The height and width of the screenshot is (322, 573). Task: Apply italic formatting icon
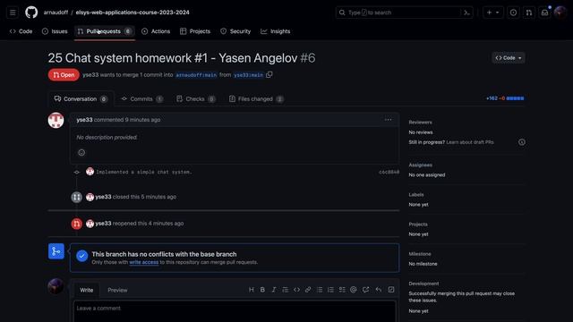[274, 290]
